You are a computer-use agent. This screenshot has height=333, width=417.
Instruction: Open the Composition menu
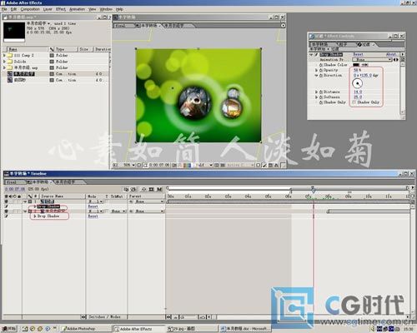30,9
